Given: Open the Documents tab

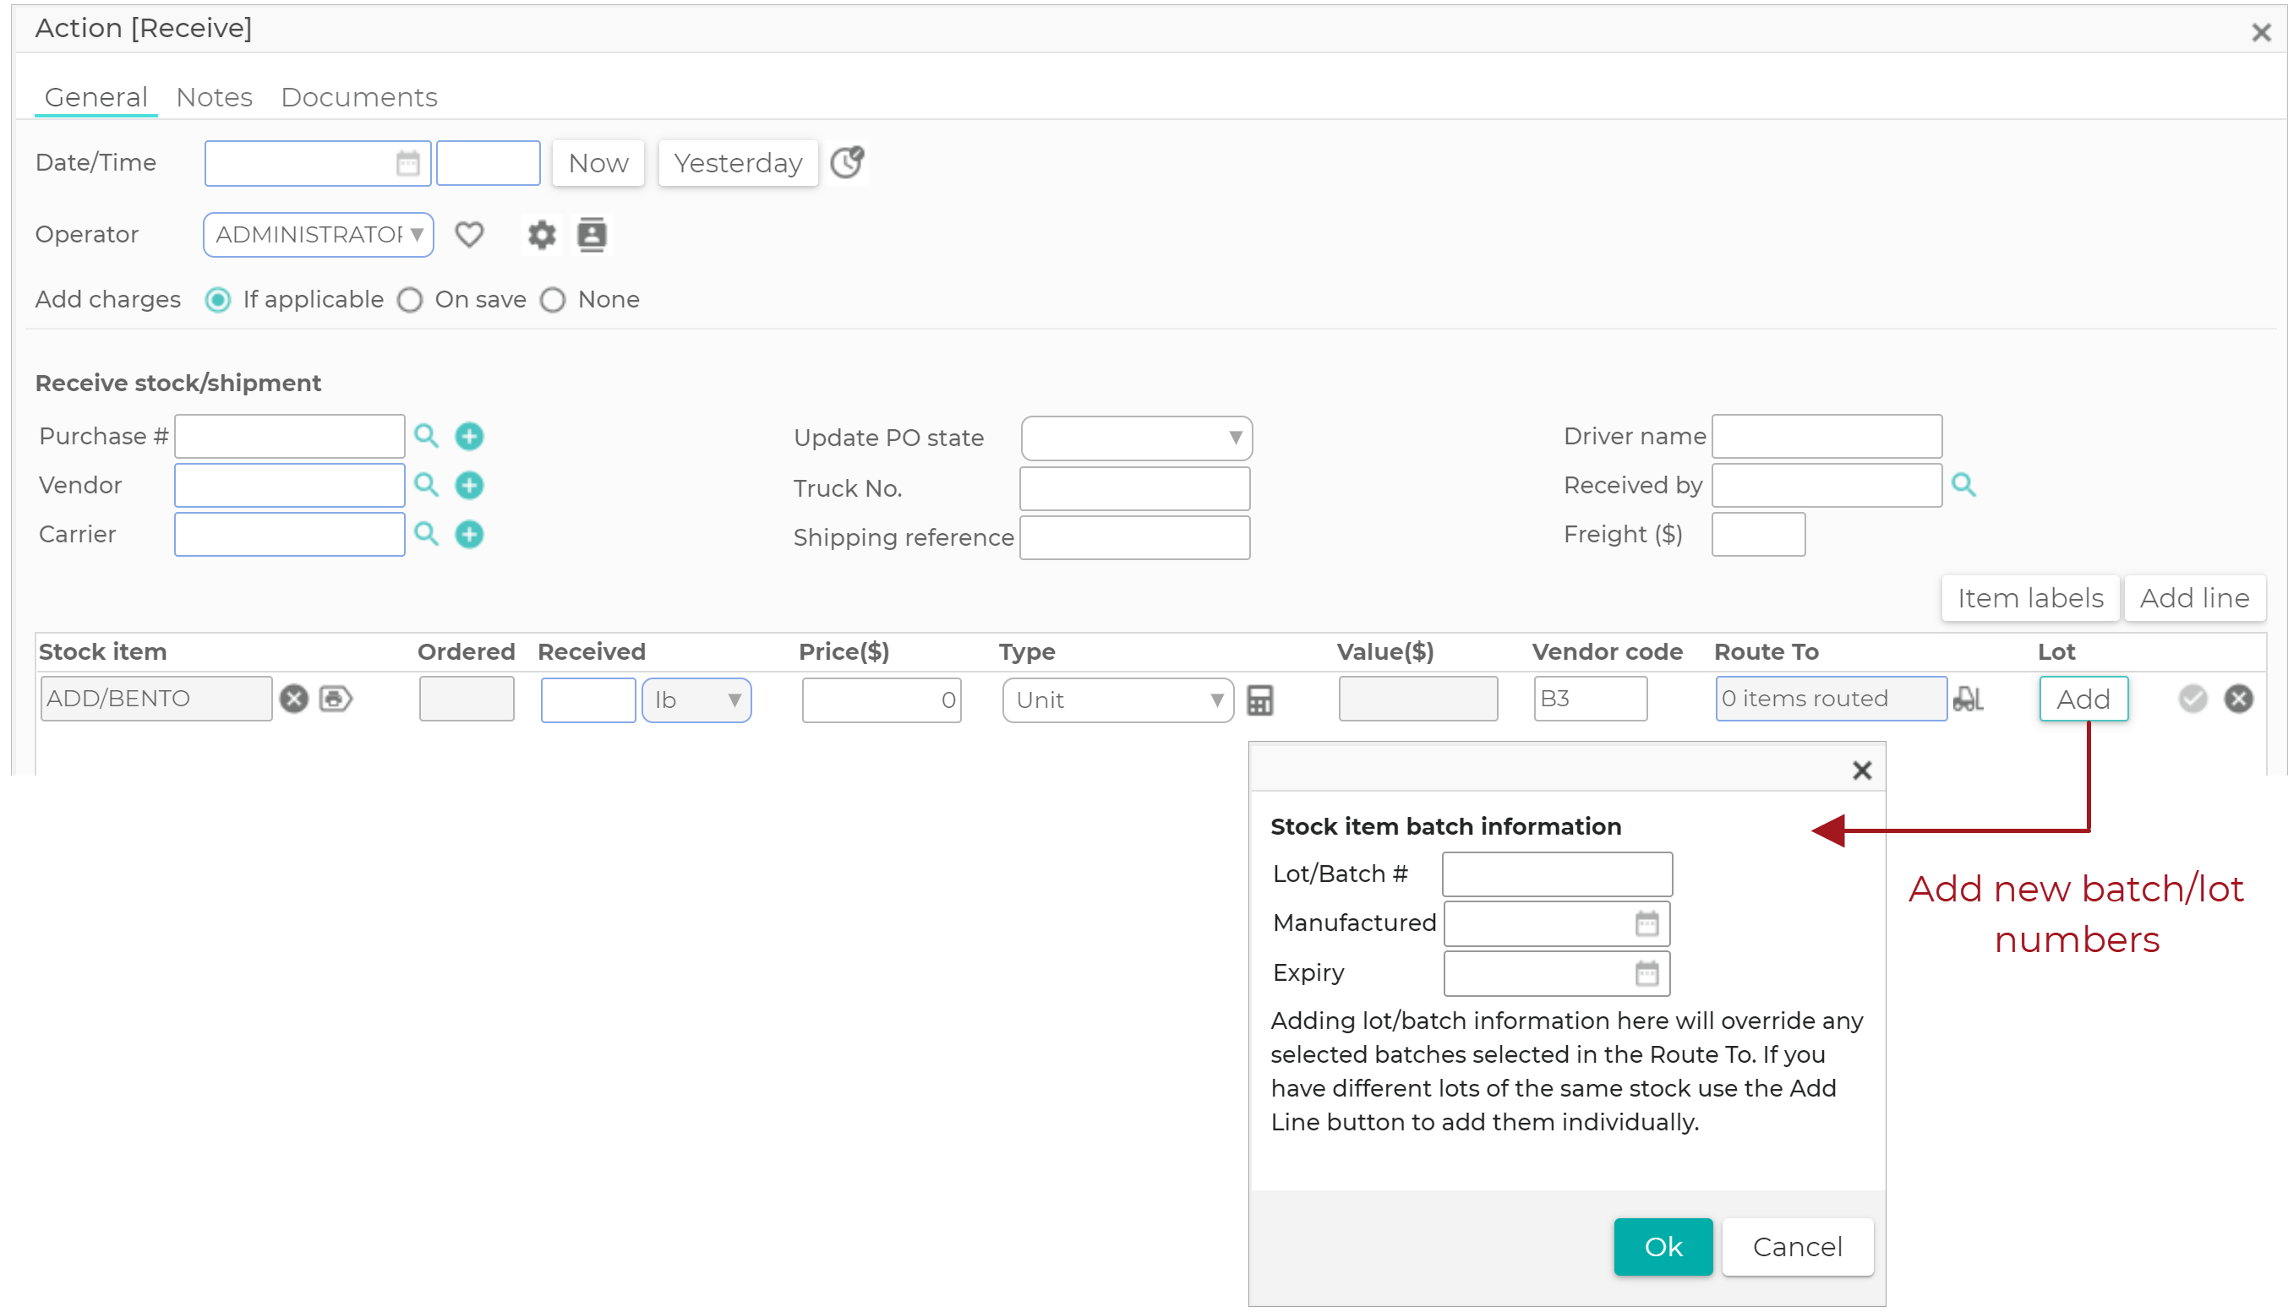Looking at the screenshot, I should 359,96.
